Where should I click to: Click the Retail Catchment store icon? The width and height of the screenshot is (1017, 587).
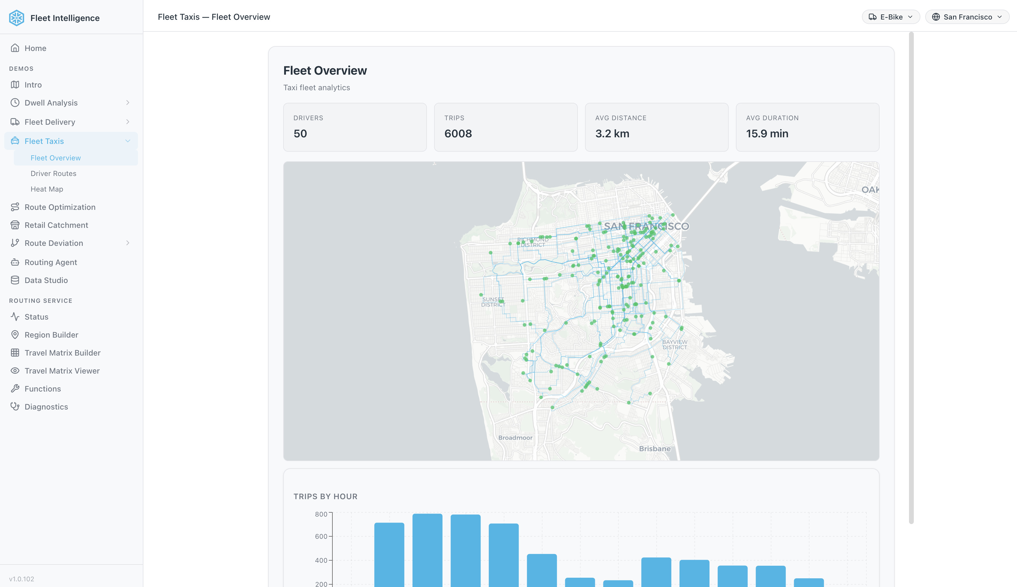tap(15, 225)
